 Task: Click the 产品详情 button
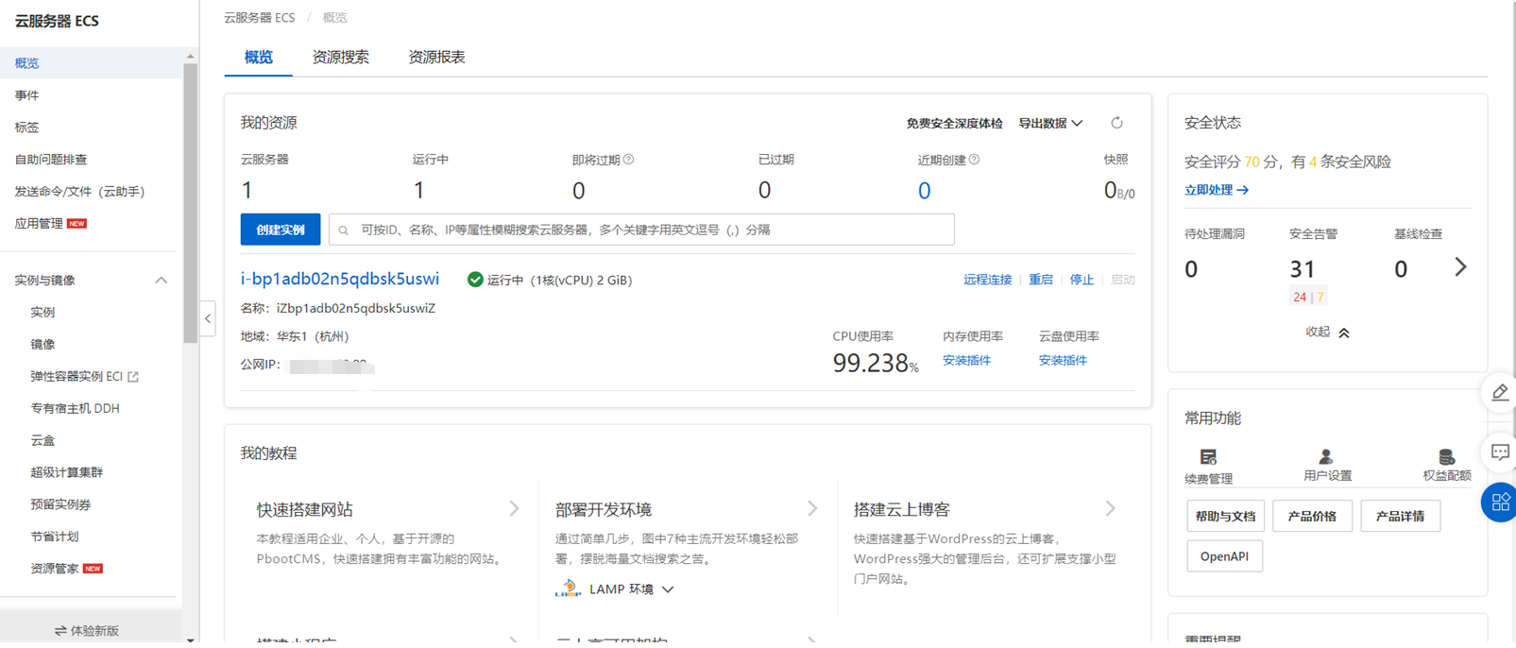pyautogui.click(x=1400, y=517)
